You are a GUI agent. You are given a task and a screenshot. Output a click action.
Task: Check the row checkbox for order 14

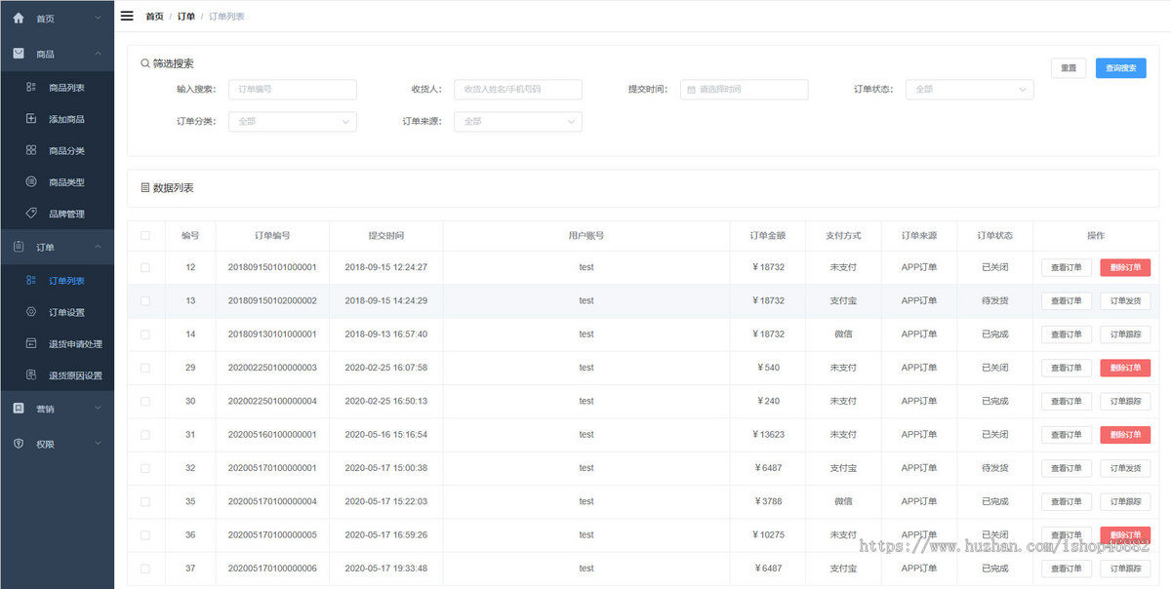pyautogui.click(x=145, y=334)
